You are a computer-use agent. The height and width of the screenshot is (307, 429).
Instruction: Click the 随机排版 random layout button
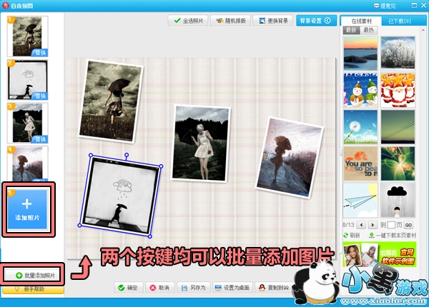[x=231, y=21]
